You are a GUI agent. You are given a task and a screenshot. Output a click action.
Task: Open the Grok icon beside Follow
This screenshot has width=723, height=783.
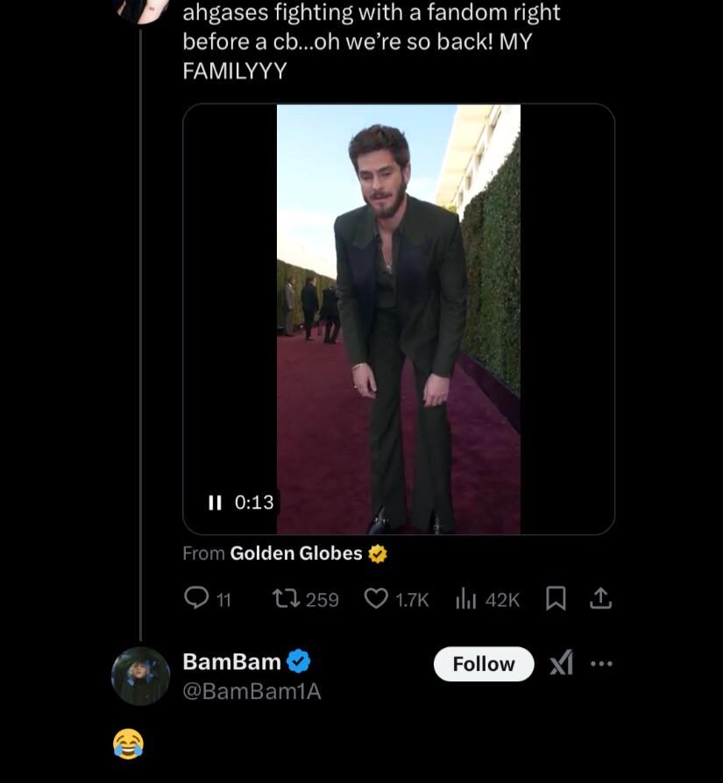pyautogui.click(x=561, y=664)
